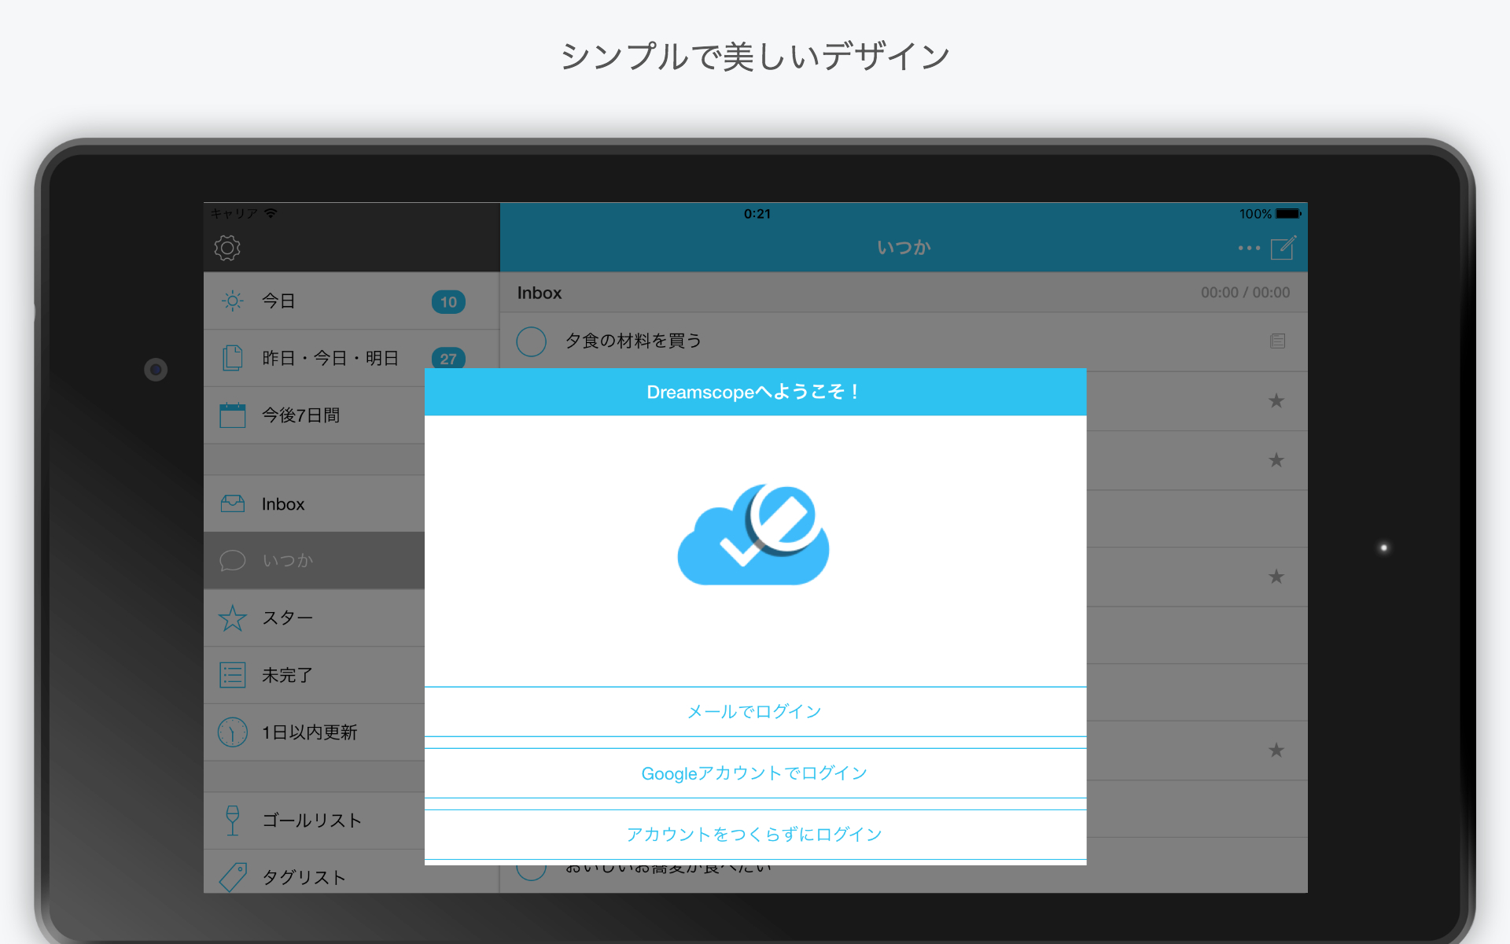This screenshot has width=1510, height=944.
Task: Click the 10 badge next to 今日
Action: [x=448, y=301]
